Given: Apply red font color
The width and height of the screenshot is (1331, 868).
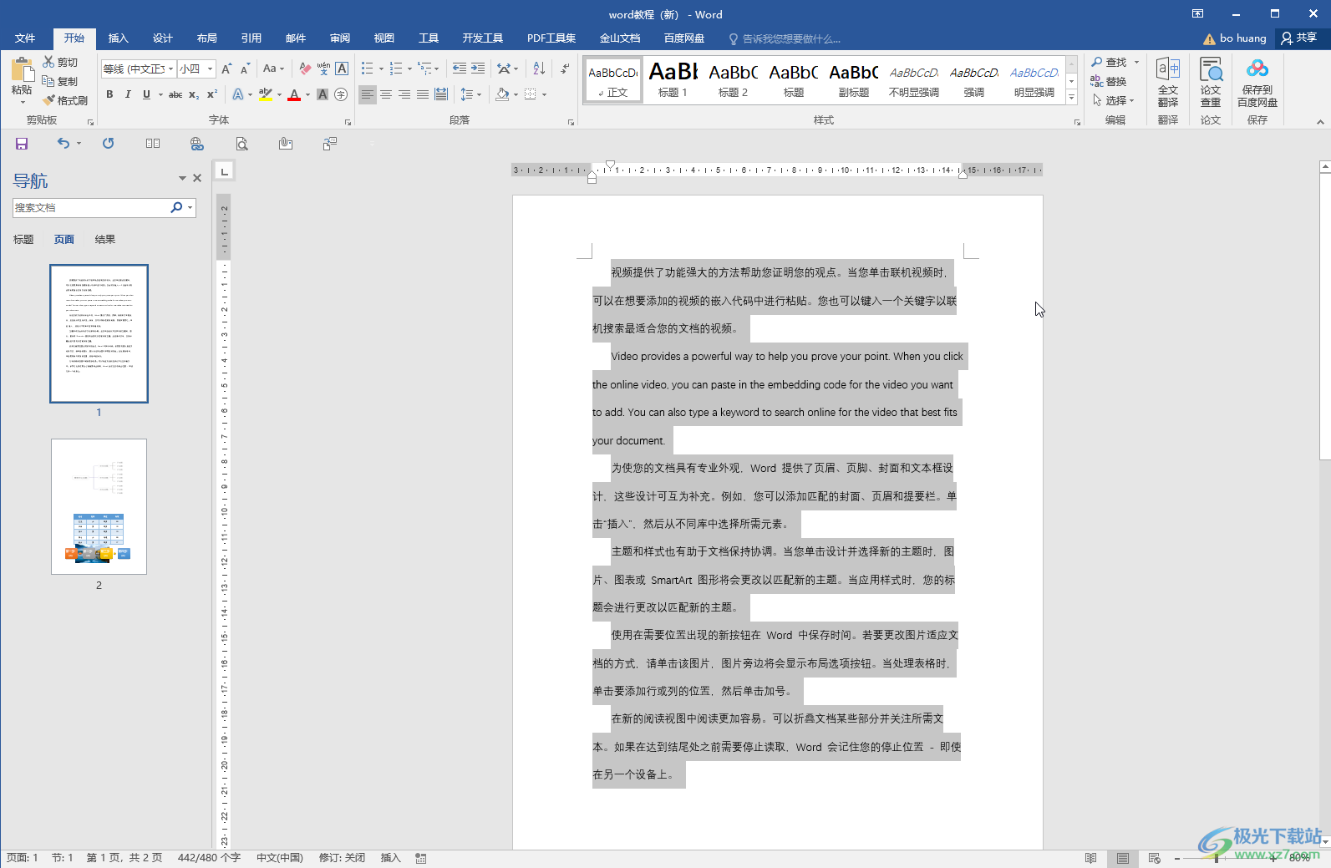Looking at the screenshot, I should (x=294, y=94).
